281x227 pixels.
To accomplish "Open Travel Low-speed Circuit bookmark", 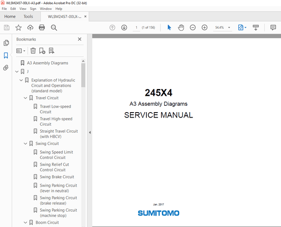I will [x=55, y=109].
